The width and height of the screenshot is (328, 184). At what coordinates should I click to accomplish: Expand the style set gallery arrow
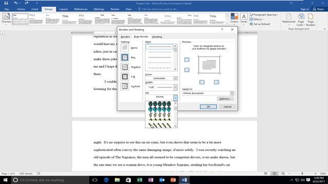[227, 23]
